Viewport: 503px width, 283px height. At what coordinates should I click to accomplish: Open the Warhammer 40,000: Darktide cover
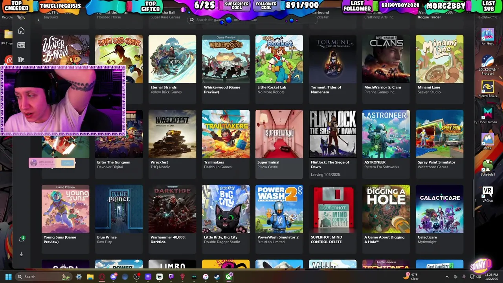click(x=172, y=209)
